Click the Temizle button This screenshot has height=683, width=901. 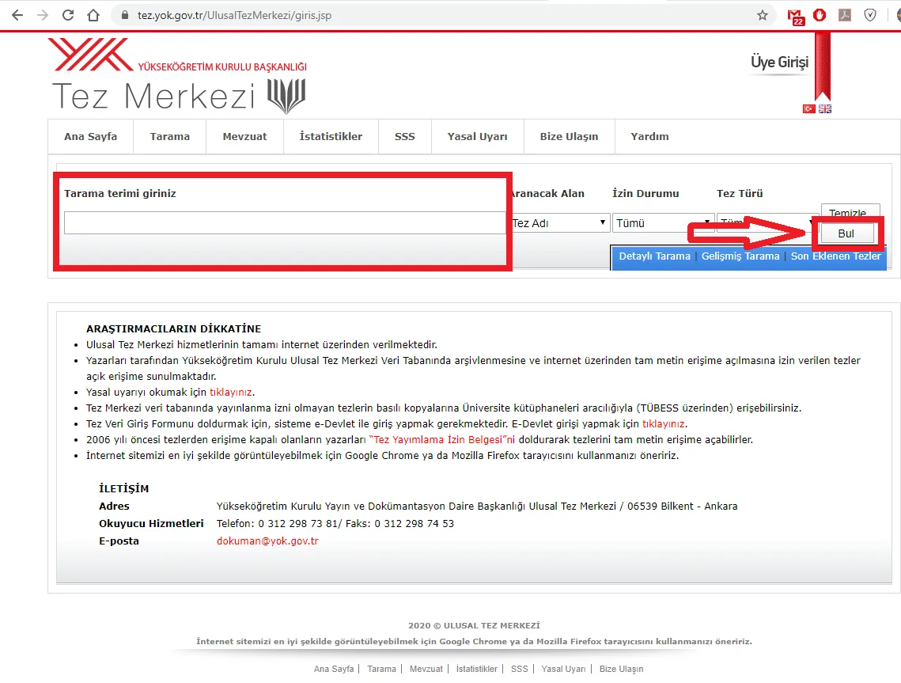click(x=850, y=211)
